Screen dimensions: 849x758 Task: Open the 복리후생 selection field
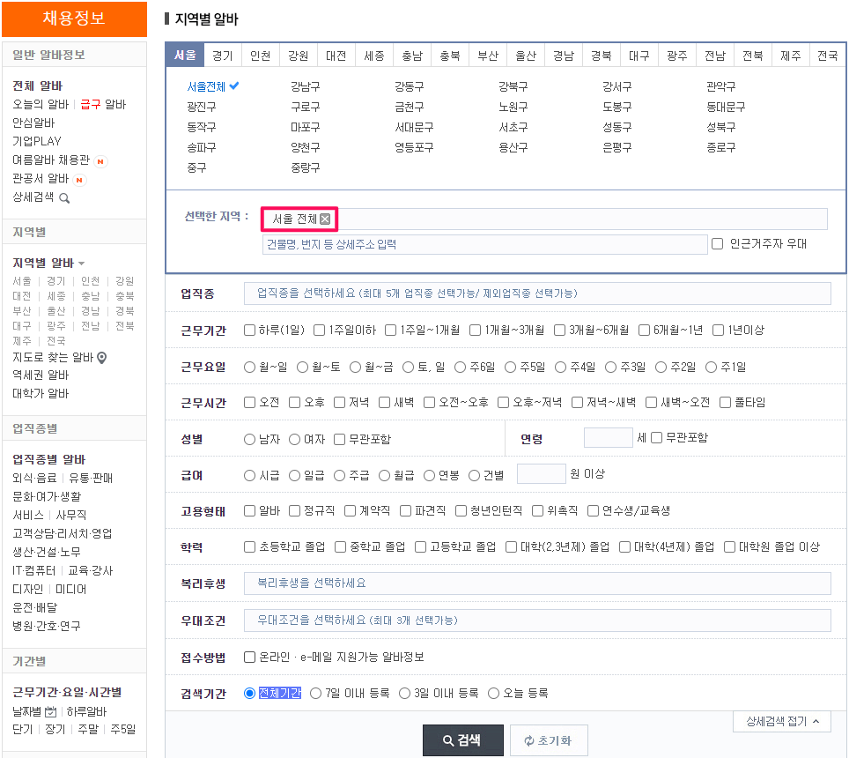[x=537, y=583]
